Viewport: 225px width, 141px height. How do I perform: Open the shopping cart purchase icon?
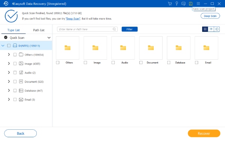[170, 4]
